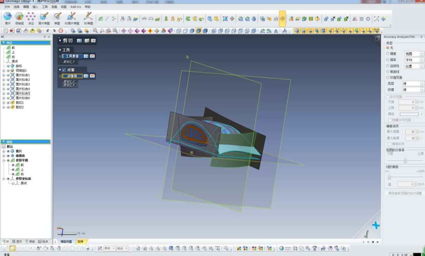
Task: Select the 无 radio option
Action: [388, 48]
